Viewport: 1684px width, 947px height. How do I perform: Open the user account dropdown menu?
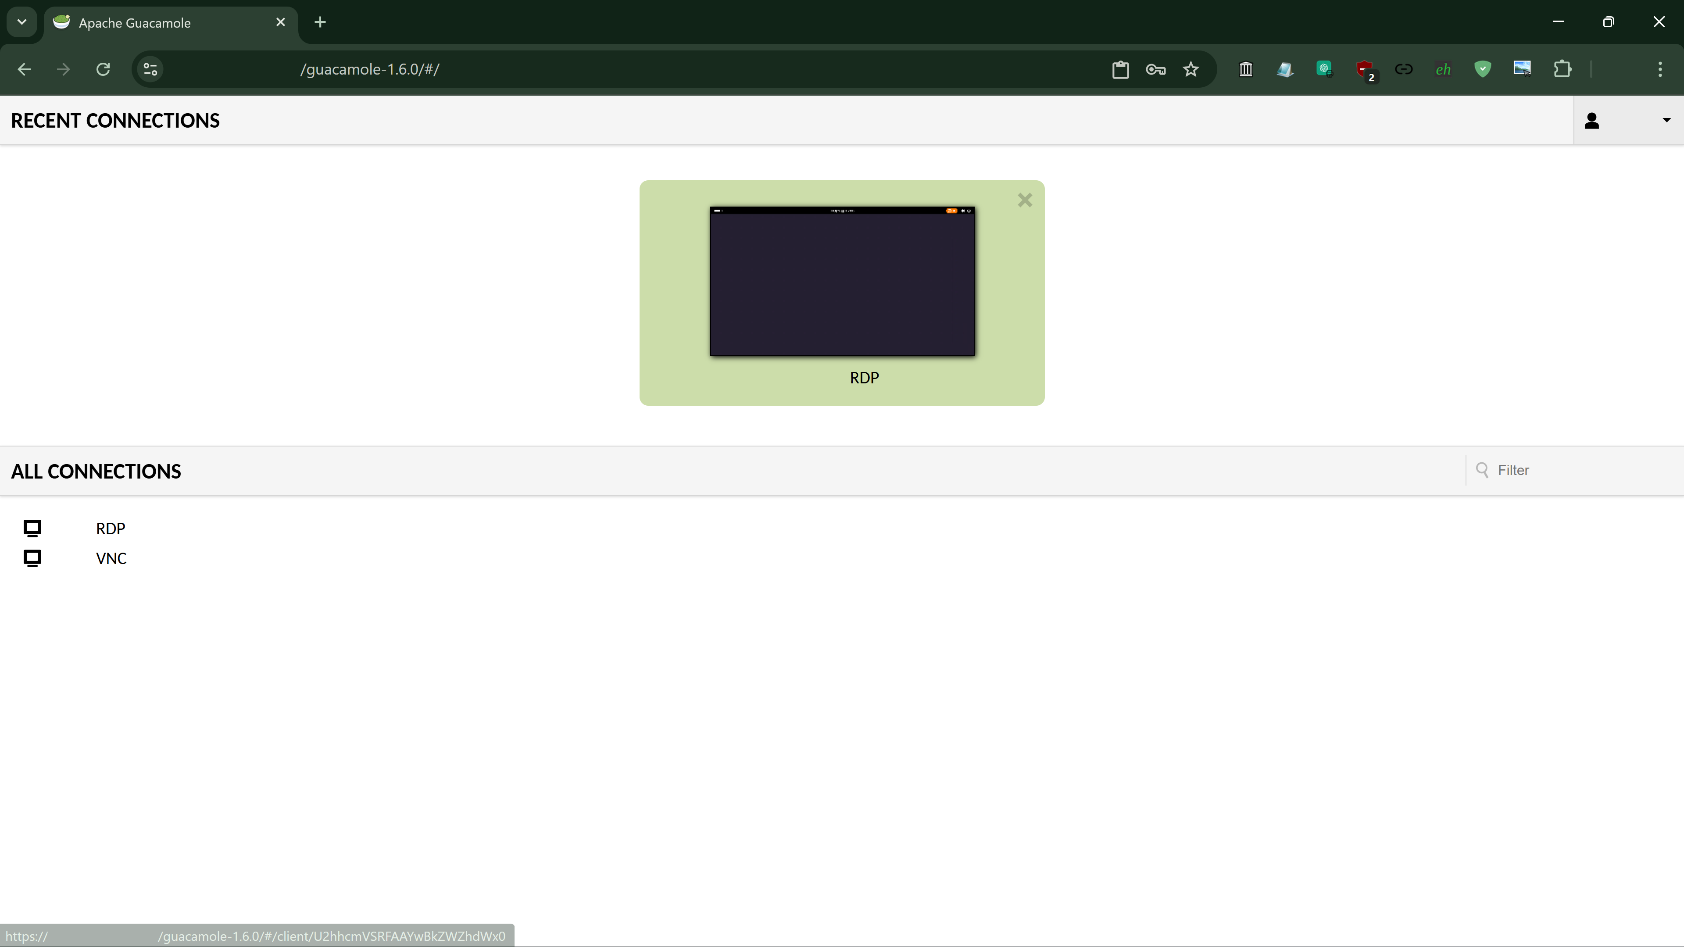(1666, 120)
